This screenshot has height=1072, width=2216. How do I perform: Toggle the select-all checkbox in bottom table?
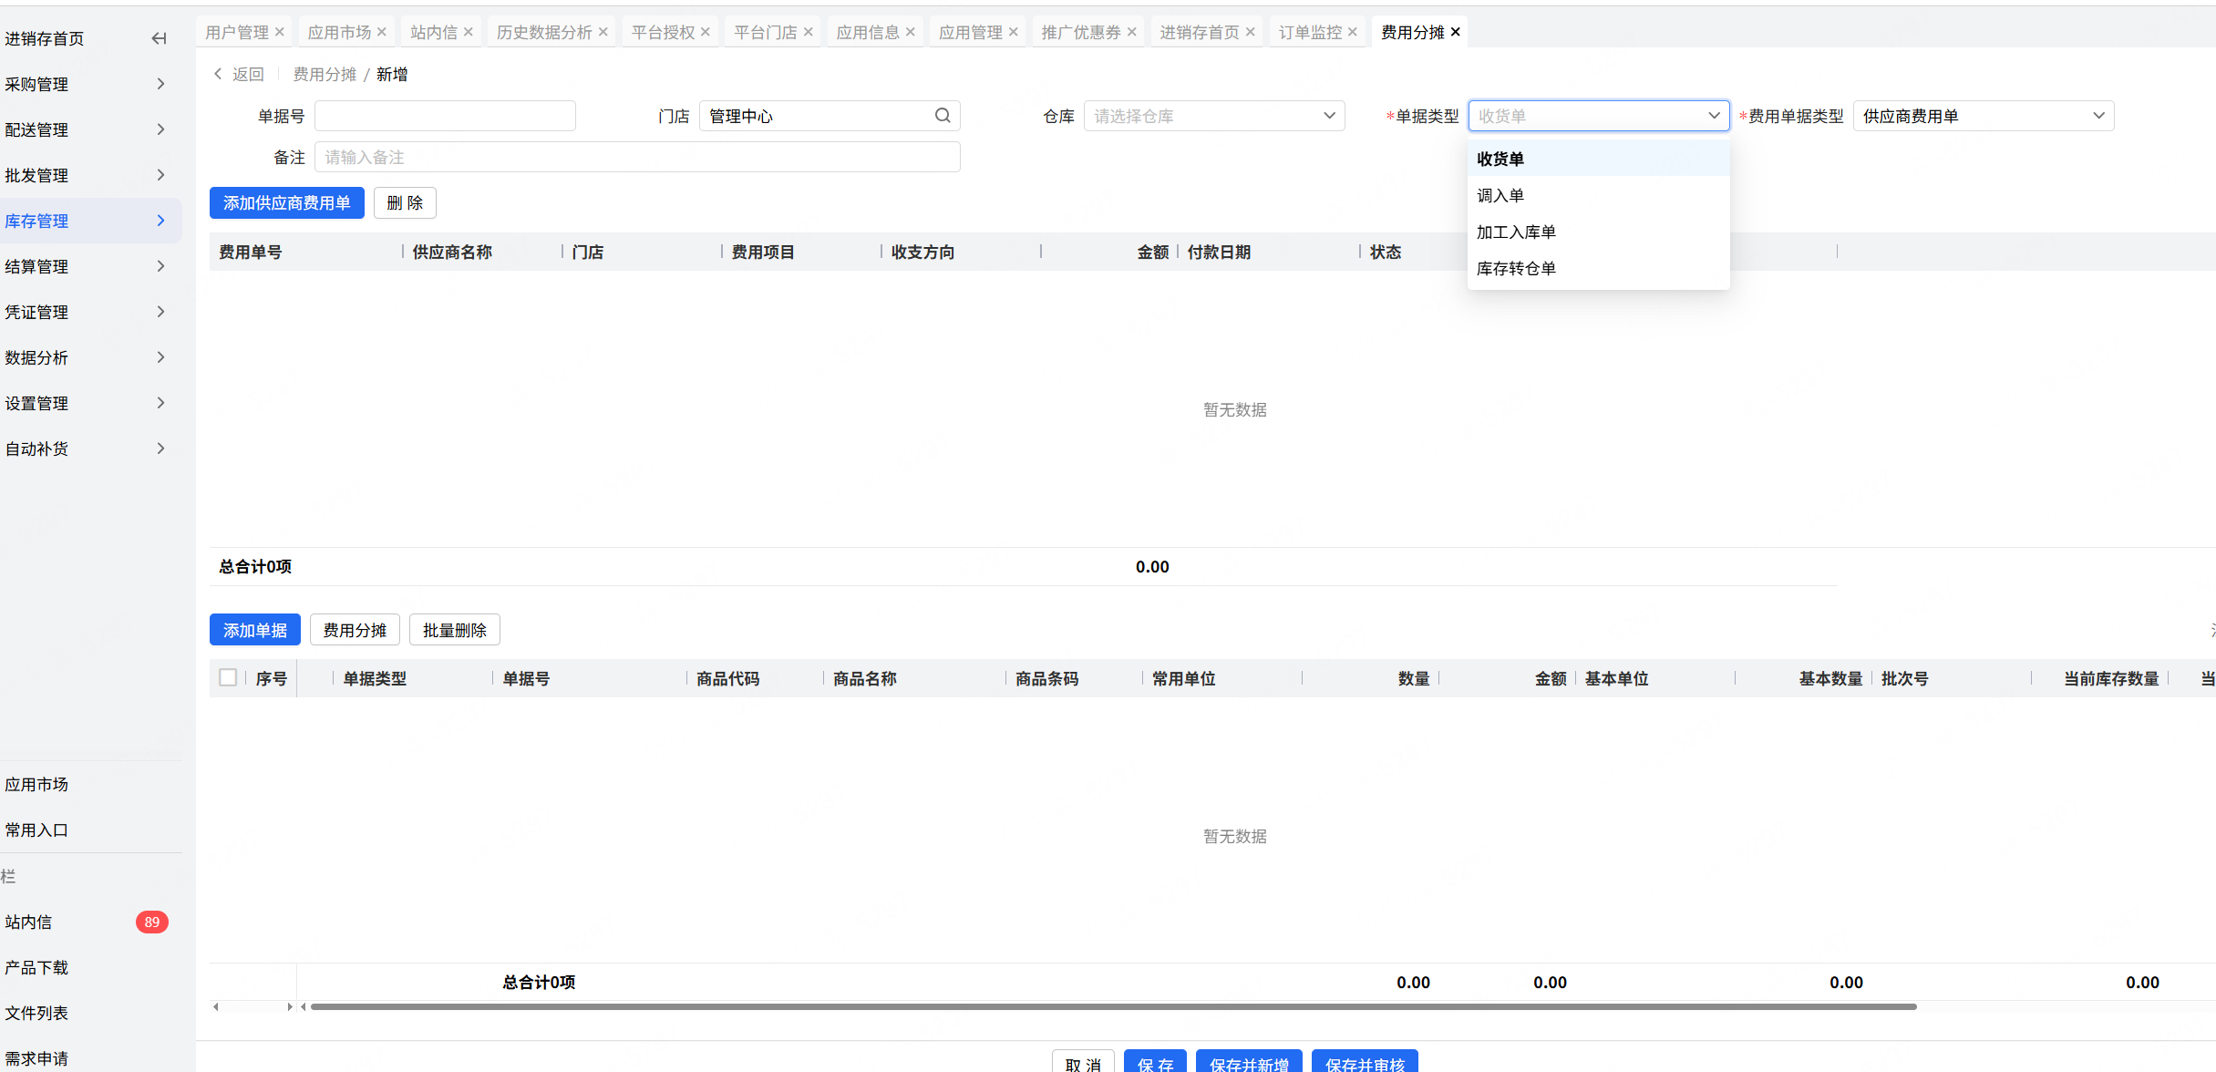pyautogui.click(x=228, y=677)
